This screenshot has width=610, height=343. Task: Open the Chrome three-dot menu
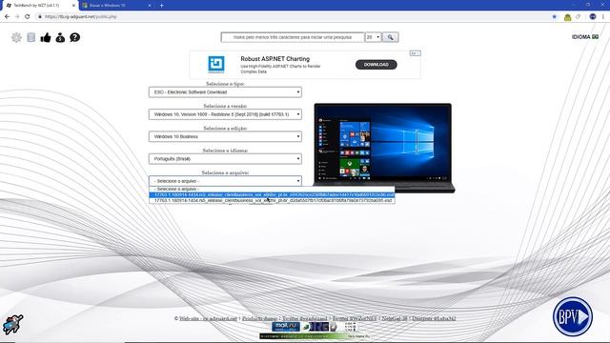coord(603,17)
